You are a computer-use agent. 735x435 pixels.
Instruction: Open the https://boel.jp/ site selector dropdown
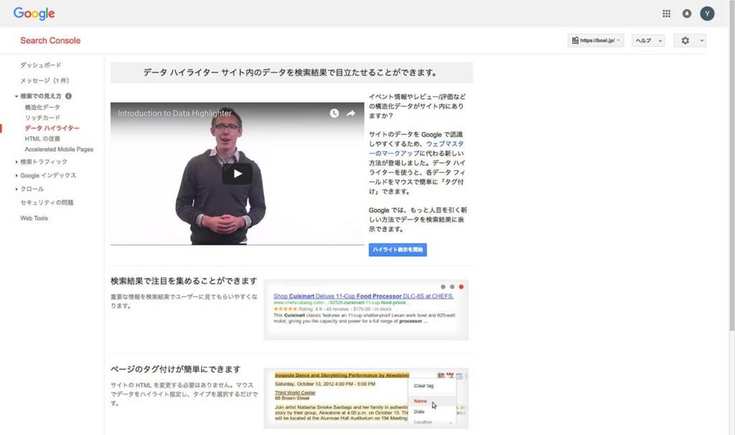[x=595, y=41]
